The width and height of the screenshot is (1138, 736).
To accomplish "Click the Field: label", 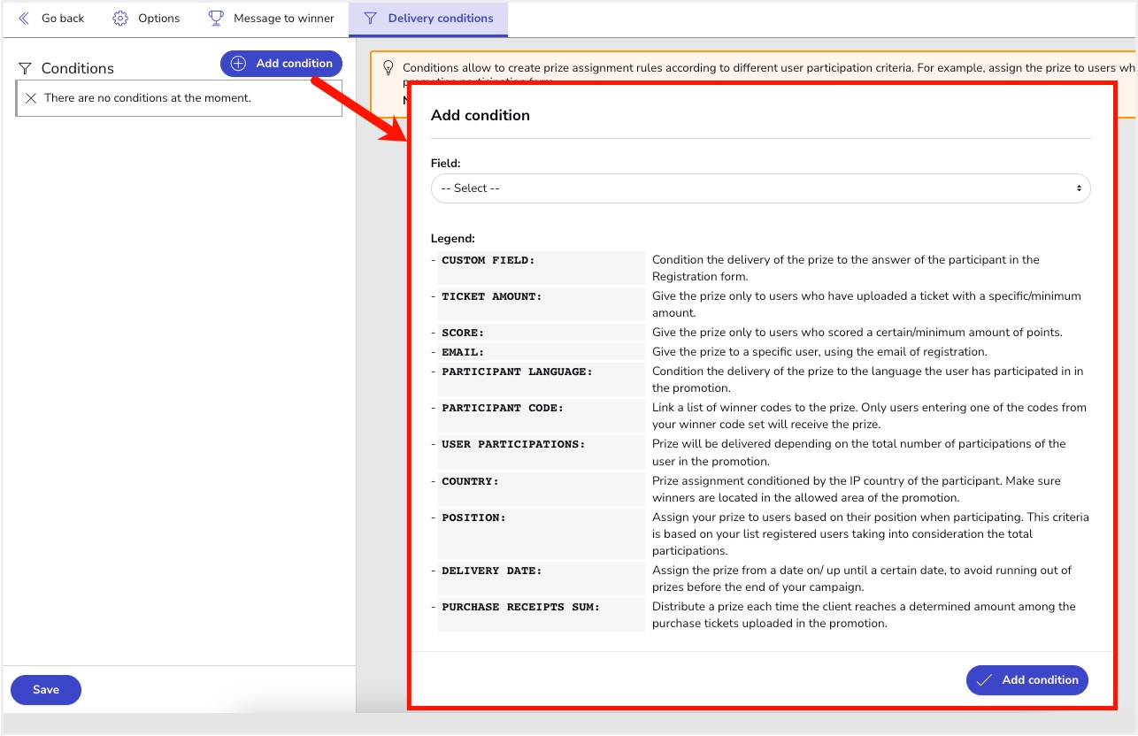I will (x=446, y=164).
